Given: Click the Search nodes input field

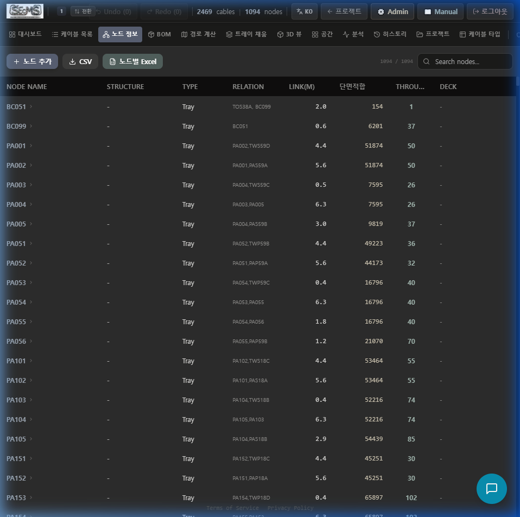Looking at the screenshot, I should point(465,61).
